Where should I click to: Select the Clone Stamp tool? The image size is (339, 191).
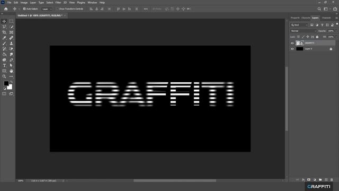coord(11,44)
